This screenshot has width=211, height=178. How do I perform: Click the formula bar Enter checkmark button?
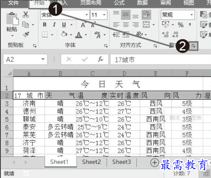point(85,59)
